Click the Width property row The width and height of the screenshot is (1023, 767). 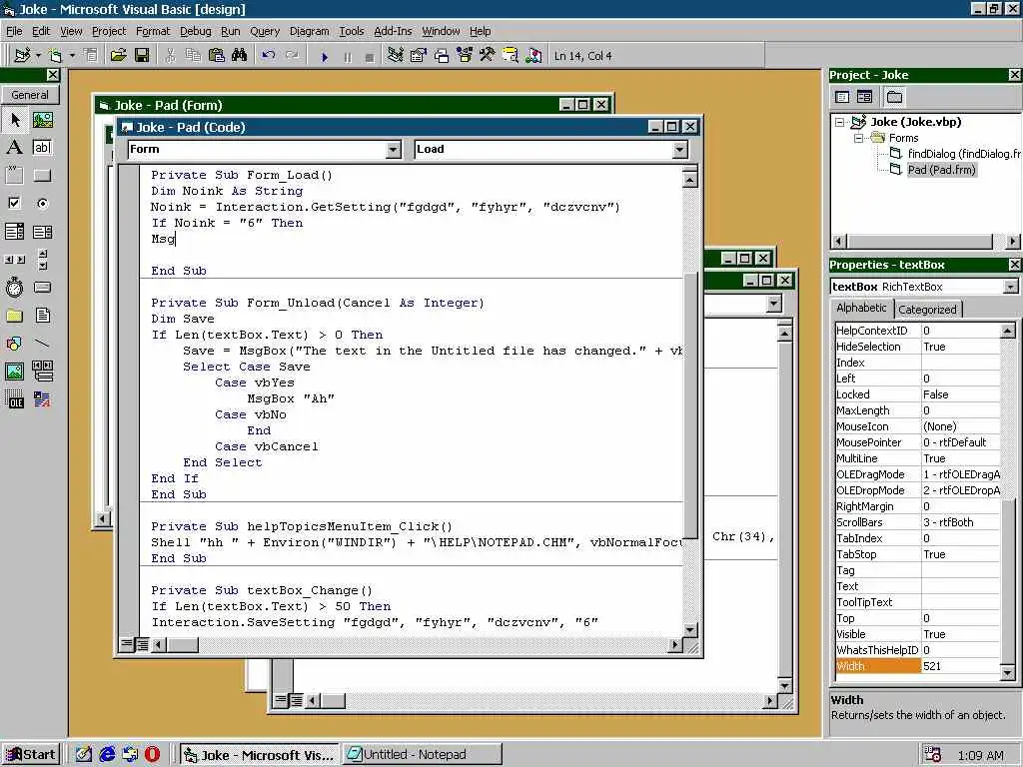(x=917, y=666)
